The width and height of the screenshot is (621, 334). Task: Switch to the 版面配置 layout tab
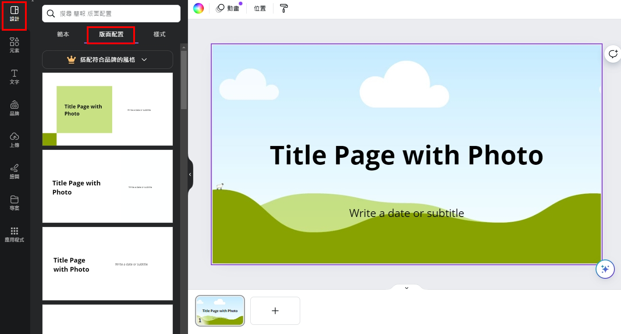111,34
